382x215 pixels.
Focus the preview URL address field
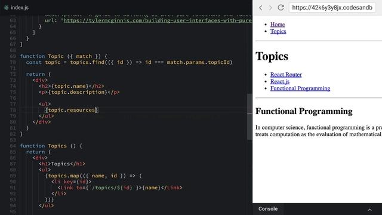[332, 8]
